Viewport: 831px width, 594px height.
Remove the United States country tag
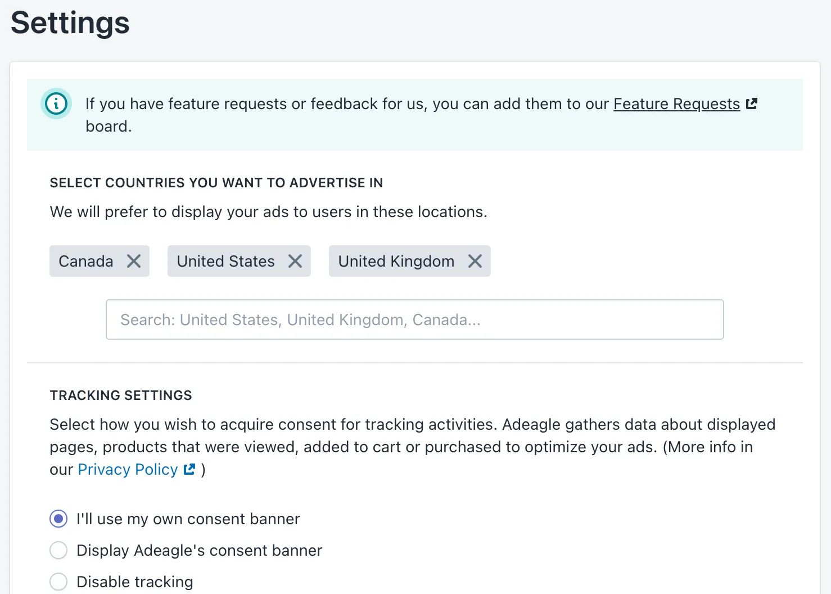(x=295, y=261)
